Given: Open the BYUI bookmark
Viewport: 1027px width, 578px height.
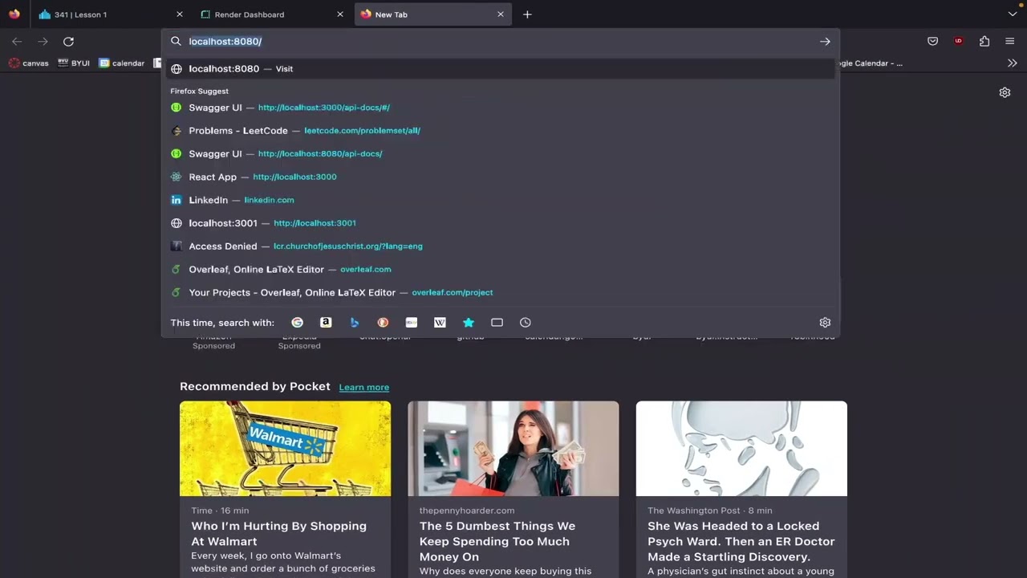Looking at the screenshot, I should coord(74,63).
